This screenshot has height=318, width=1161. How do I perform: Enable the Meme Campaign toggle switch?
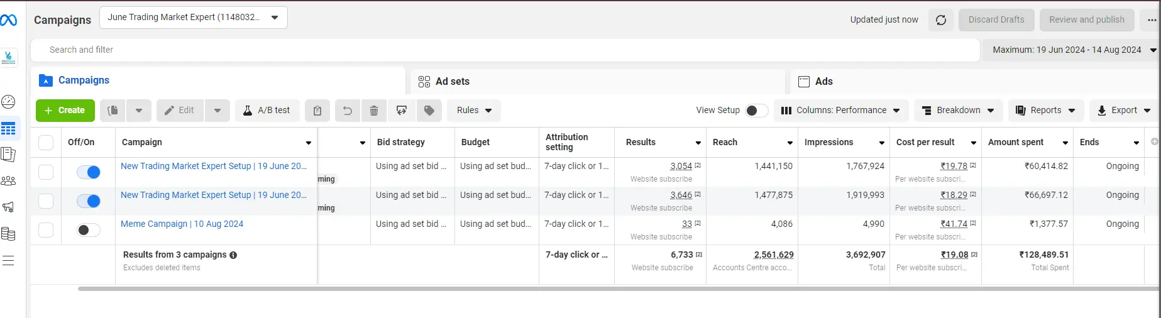point(89,230)
